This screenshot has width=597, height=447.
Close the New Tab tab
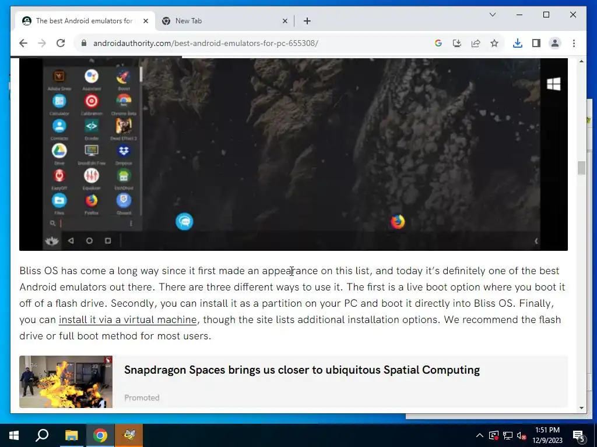pyautogui.click(x=285, y=22)
